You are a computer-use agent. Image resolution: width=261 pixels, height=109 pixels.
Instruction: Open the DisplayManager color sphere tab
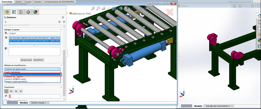click(x=35, y=12)
